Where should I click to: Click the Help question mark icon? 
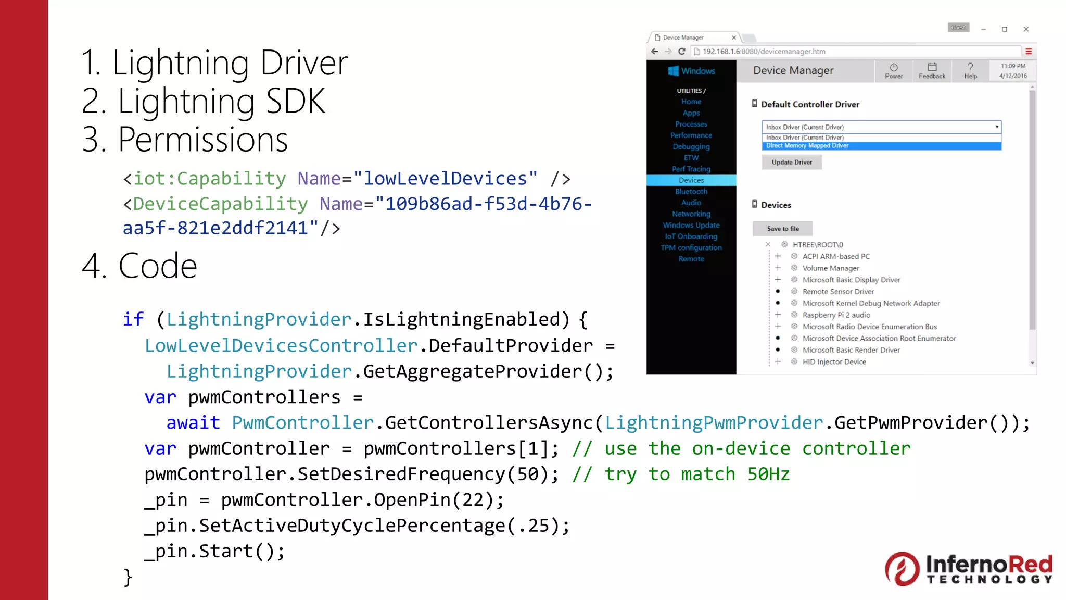pos(970,67)
